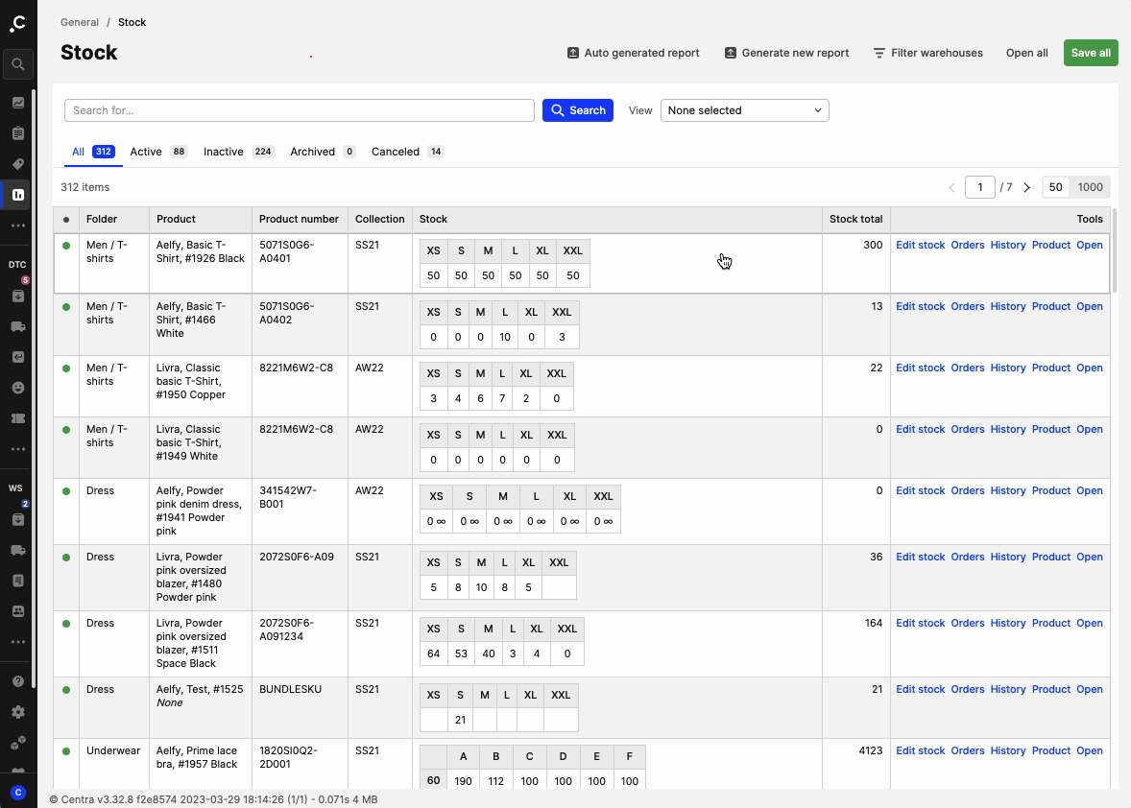Click the Centra logo at top left
This screenshot has width=1131, height=808.
click(x=17, y=24)
